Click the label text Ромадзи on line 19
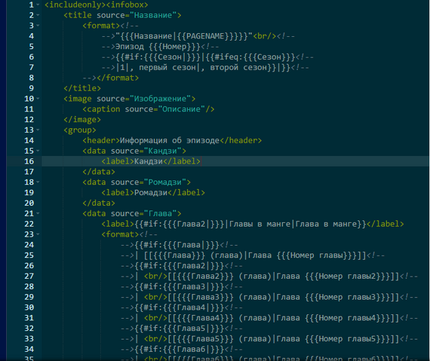This screenshot has width=430, height=361. coord(151,193)
